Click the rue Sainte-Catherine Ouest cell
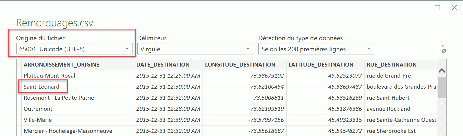This screenshot has width=463, height=136. 401,120
